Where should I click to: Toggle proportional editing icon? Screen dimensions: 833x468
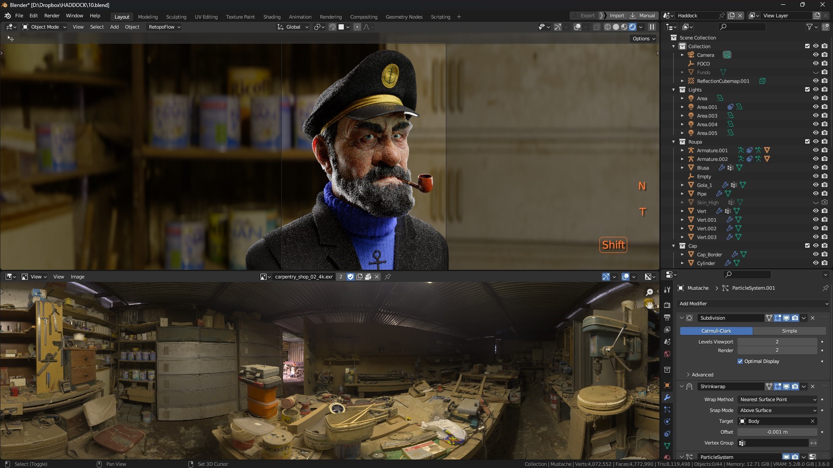(357, 27)
